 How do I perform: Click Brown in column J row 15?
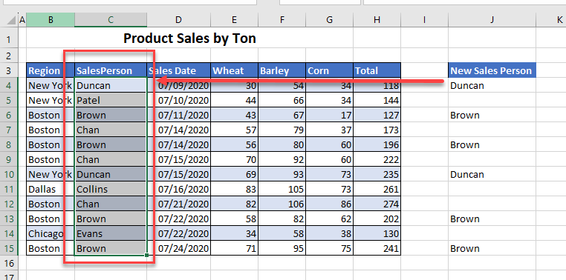click(492, 248)
